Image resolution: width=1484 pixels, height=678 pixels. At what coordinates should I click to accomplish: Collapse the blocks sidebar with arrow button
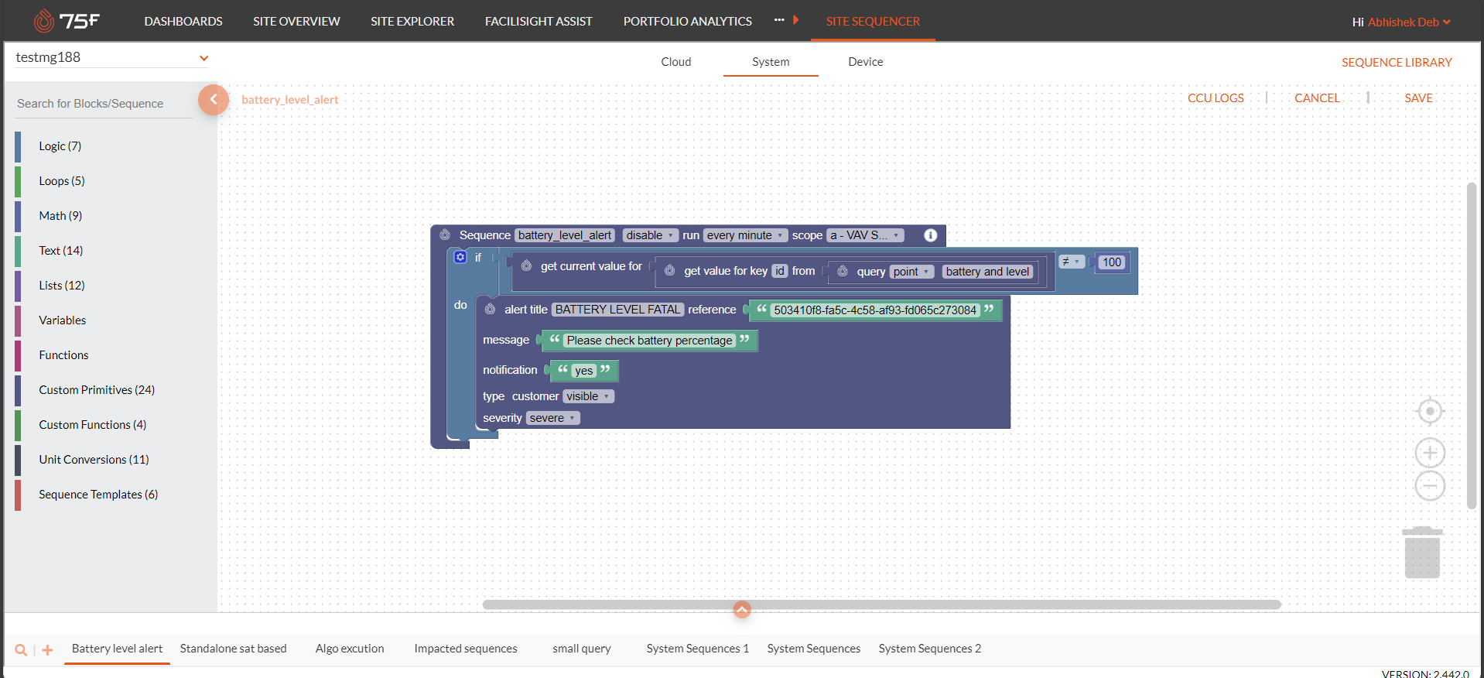click(214, 100)
